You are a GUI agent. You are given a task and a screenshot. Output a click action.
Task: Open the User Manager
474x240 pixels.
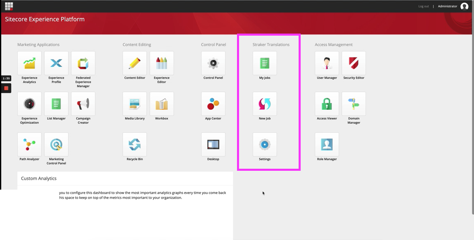tap(327, 63)
